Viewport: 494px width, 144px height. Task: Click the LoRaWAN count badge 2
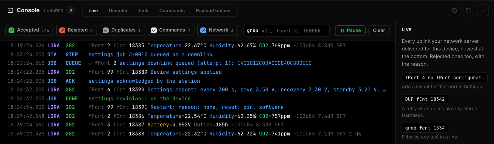(71, 10)
